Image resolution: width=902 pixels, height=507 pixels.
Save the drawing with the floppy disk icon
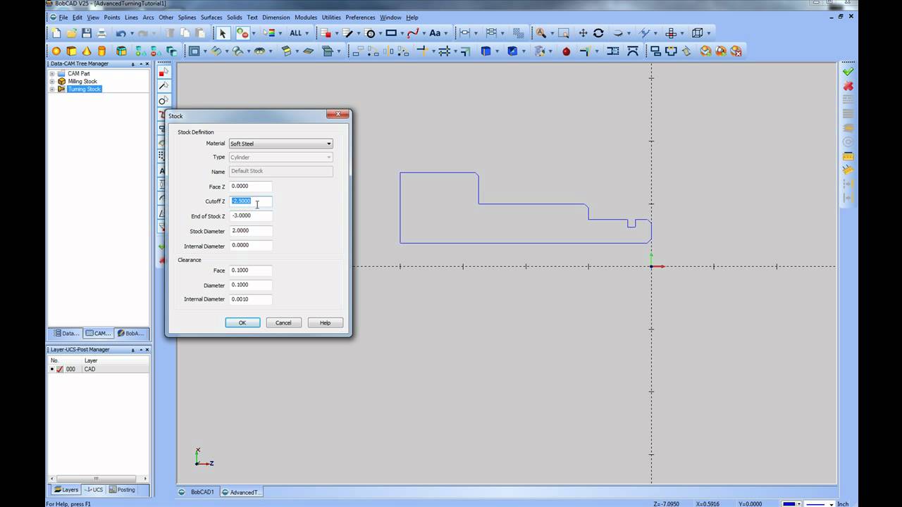87,33
